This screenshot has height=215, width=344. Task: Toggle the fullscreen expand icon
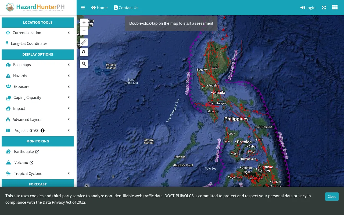click(x=324, y=8)
